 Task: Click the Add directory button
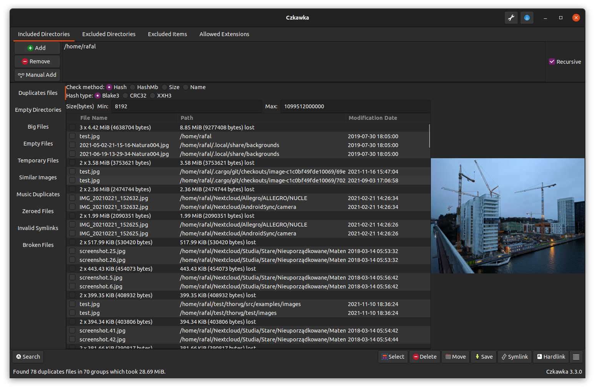tap(37, 48)
